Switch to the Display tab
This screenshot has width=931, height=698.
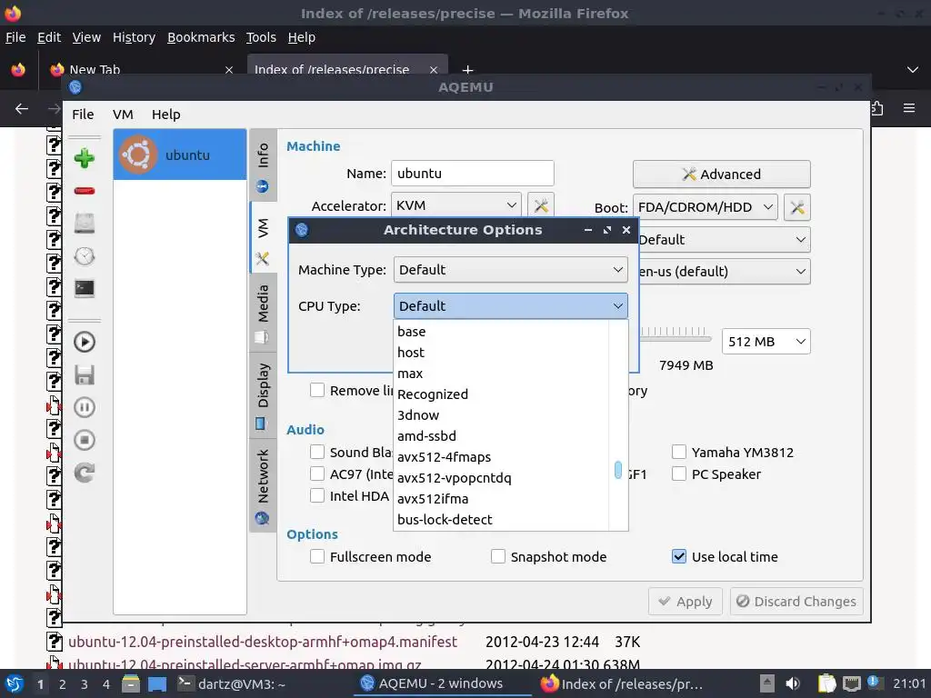[263, 396]
